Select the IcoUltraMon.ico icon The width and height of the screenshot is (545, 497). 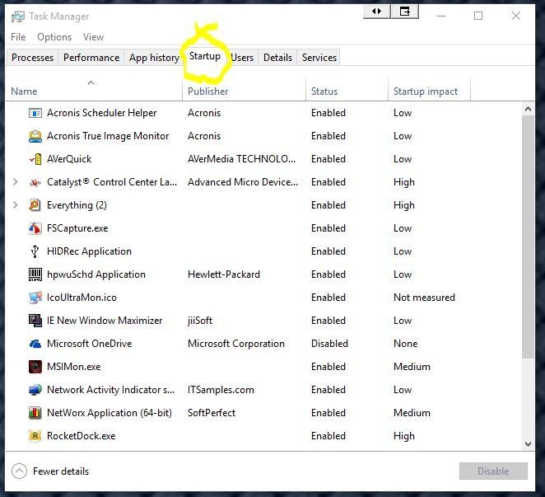tap(35, 298)
